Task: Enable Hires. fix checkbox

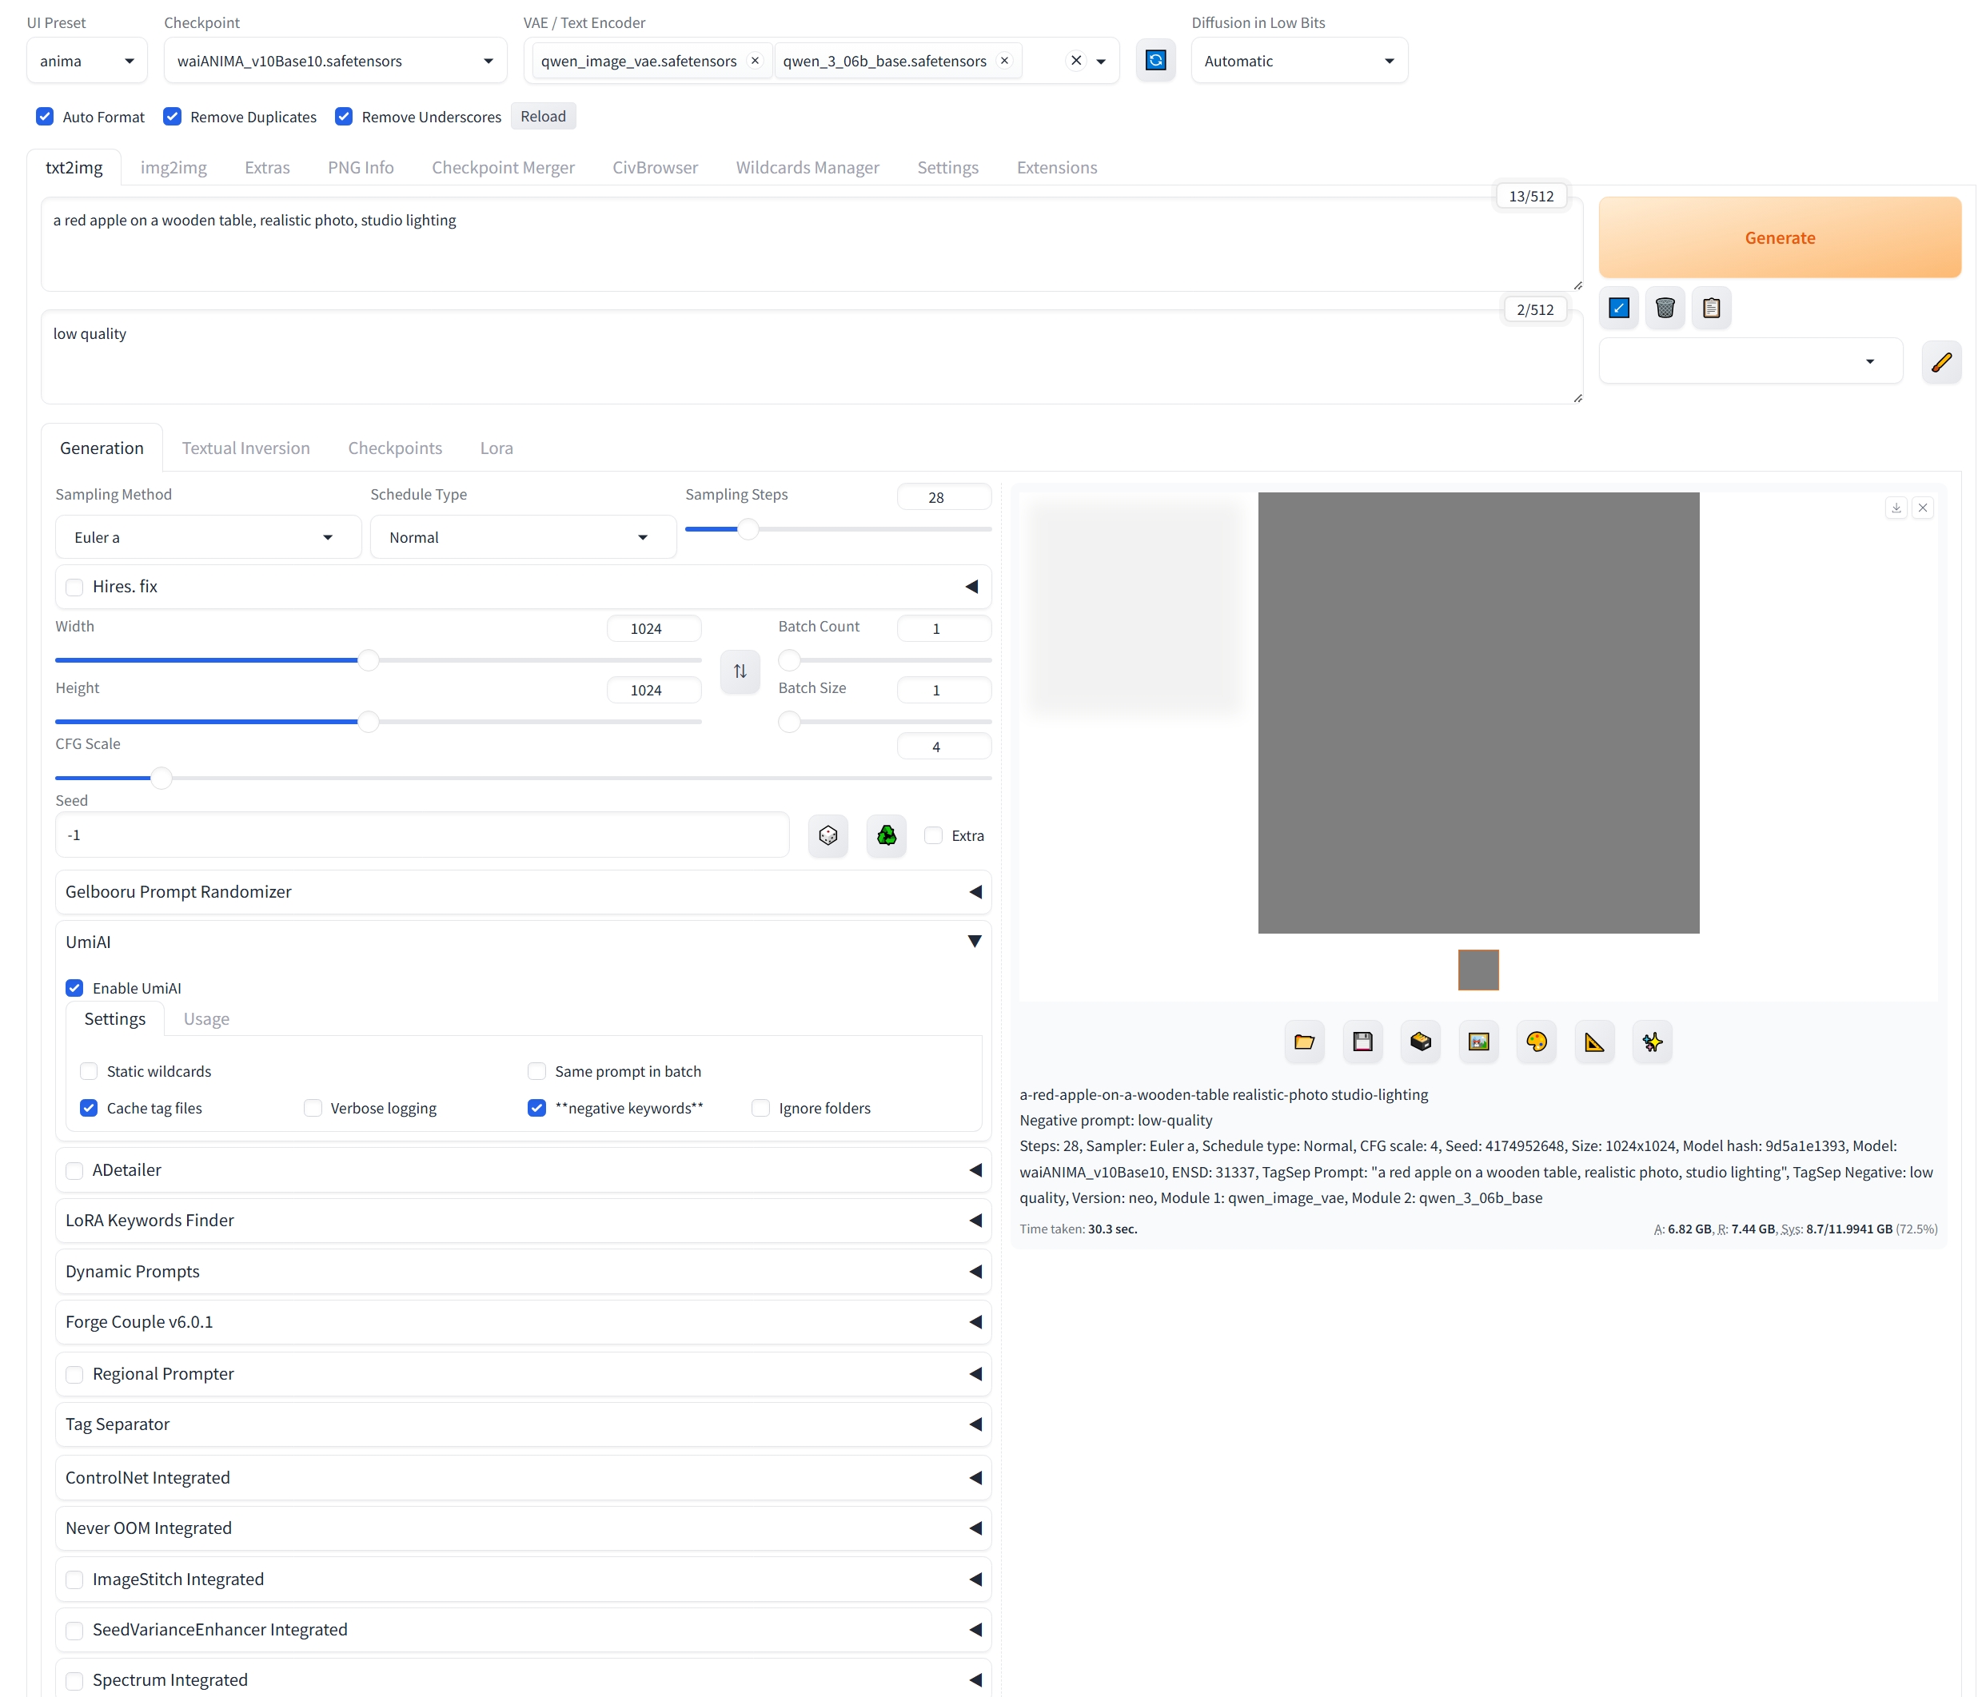Action: pyautogui.click(x=74, y=588)
